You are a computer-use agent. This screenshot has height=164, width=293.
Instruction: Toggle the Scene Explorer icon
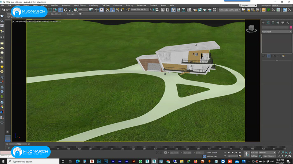click(163, 10)
